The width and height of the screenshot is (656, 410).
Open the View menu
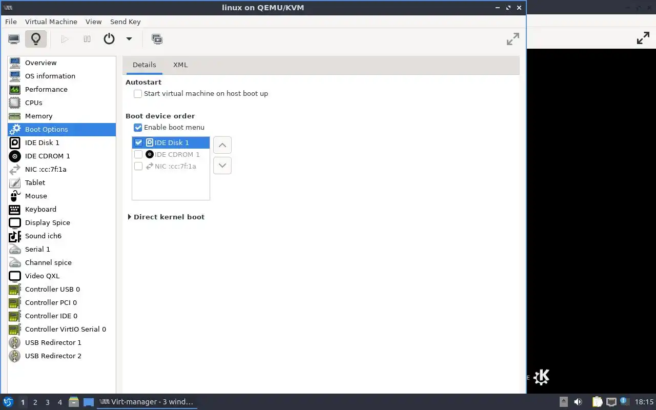(93, 22)
